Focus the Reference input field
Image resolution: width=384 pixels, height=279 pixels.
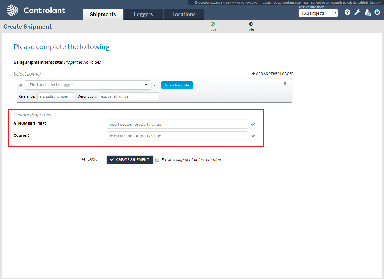click(56, 96)
